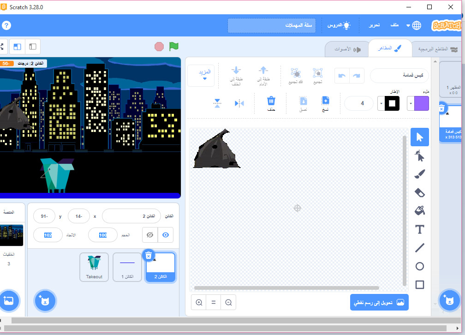Select the Reshape tool
Screen dimensions: 465x335
[x=419, y=156]
